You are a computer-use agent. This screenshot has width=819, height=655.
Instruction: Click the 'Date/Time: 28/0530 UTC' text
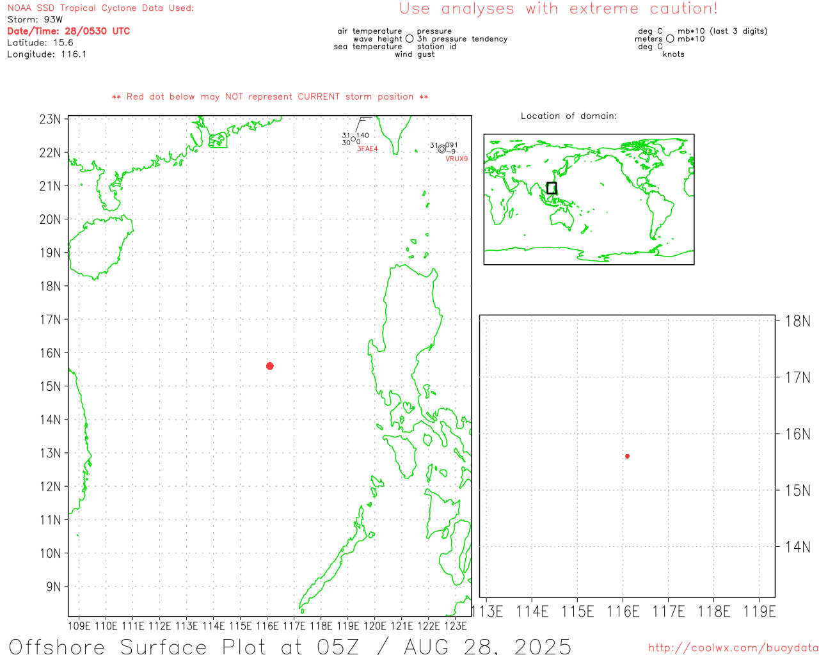tap(68, 31)
